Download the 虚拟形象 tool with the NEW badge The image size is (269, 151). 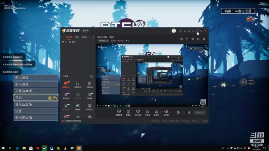[x=66, y=107]
